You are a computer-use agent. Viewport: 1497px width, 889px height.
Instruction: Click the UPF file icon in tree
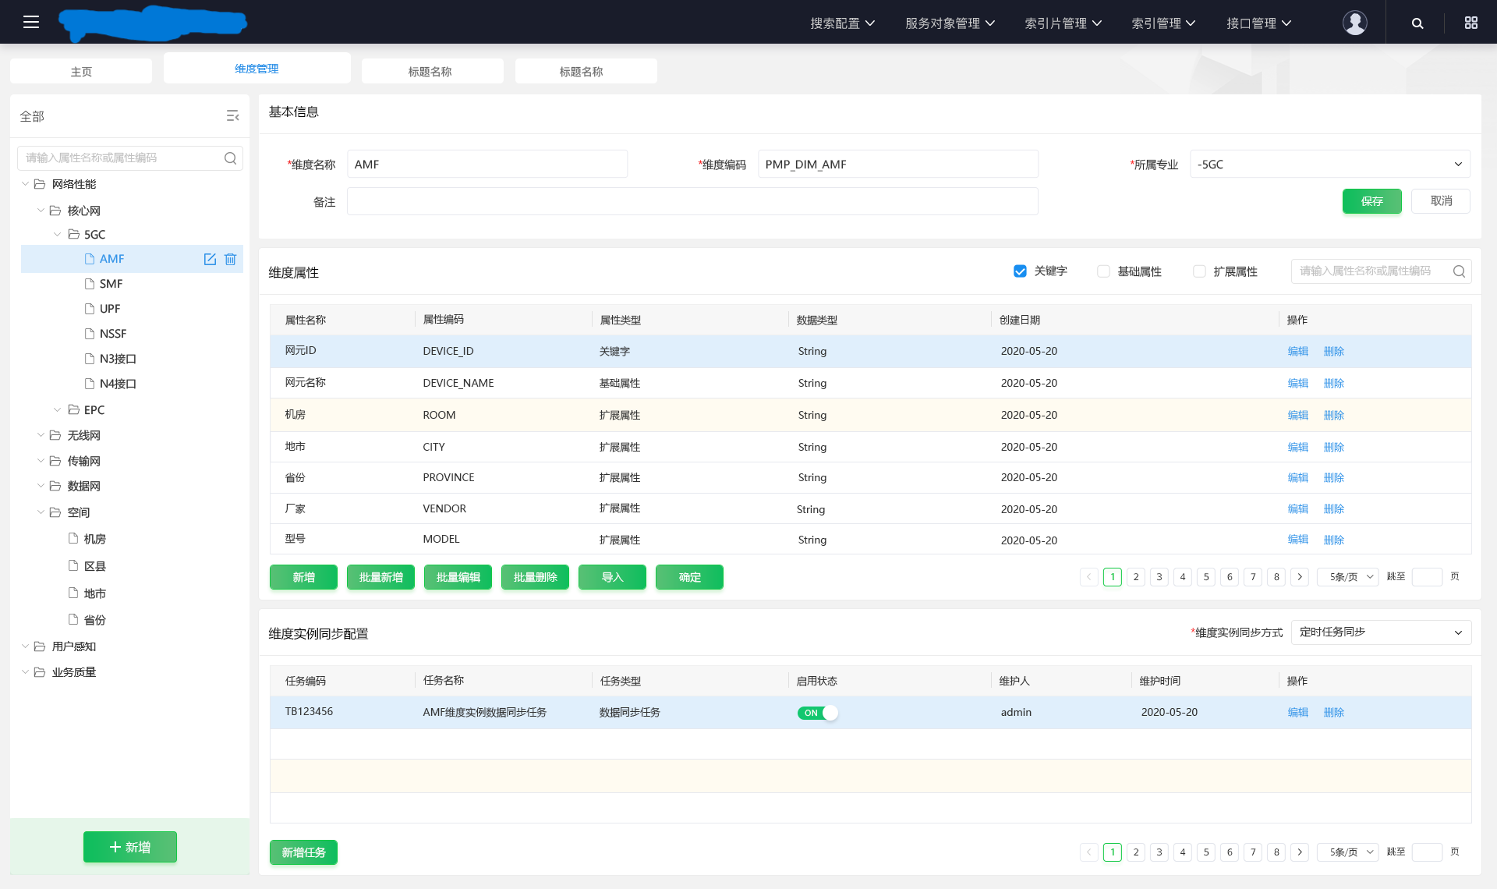pos(90,309)
